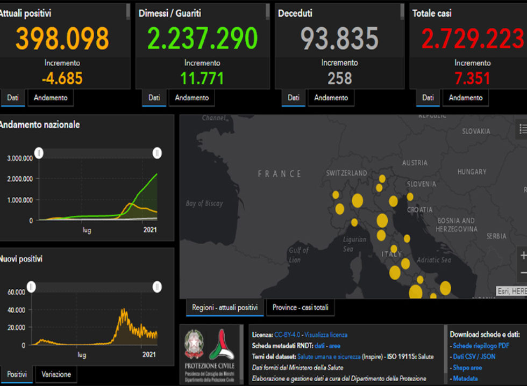Click the green 2.237.290 recovered value
Screen dimensions: 527x386
(203, 39)
